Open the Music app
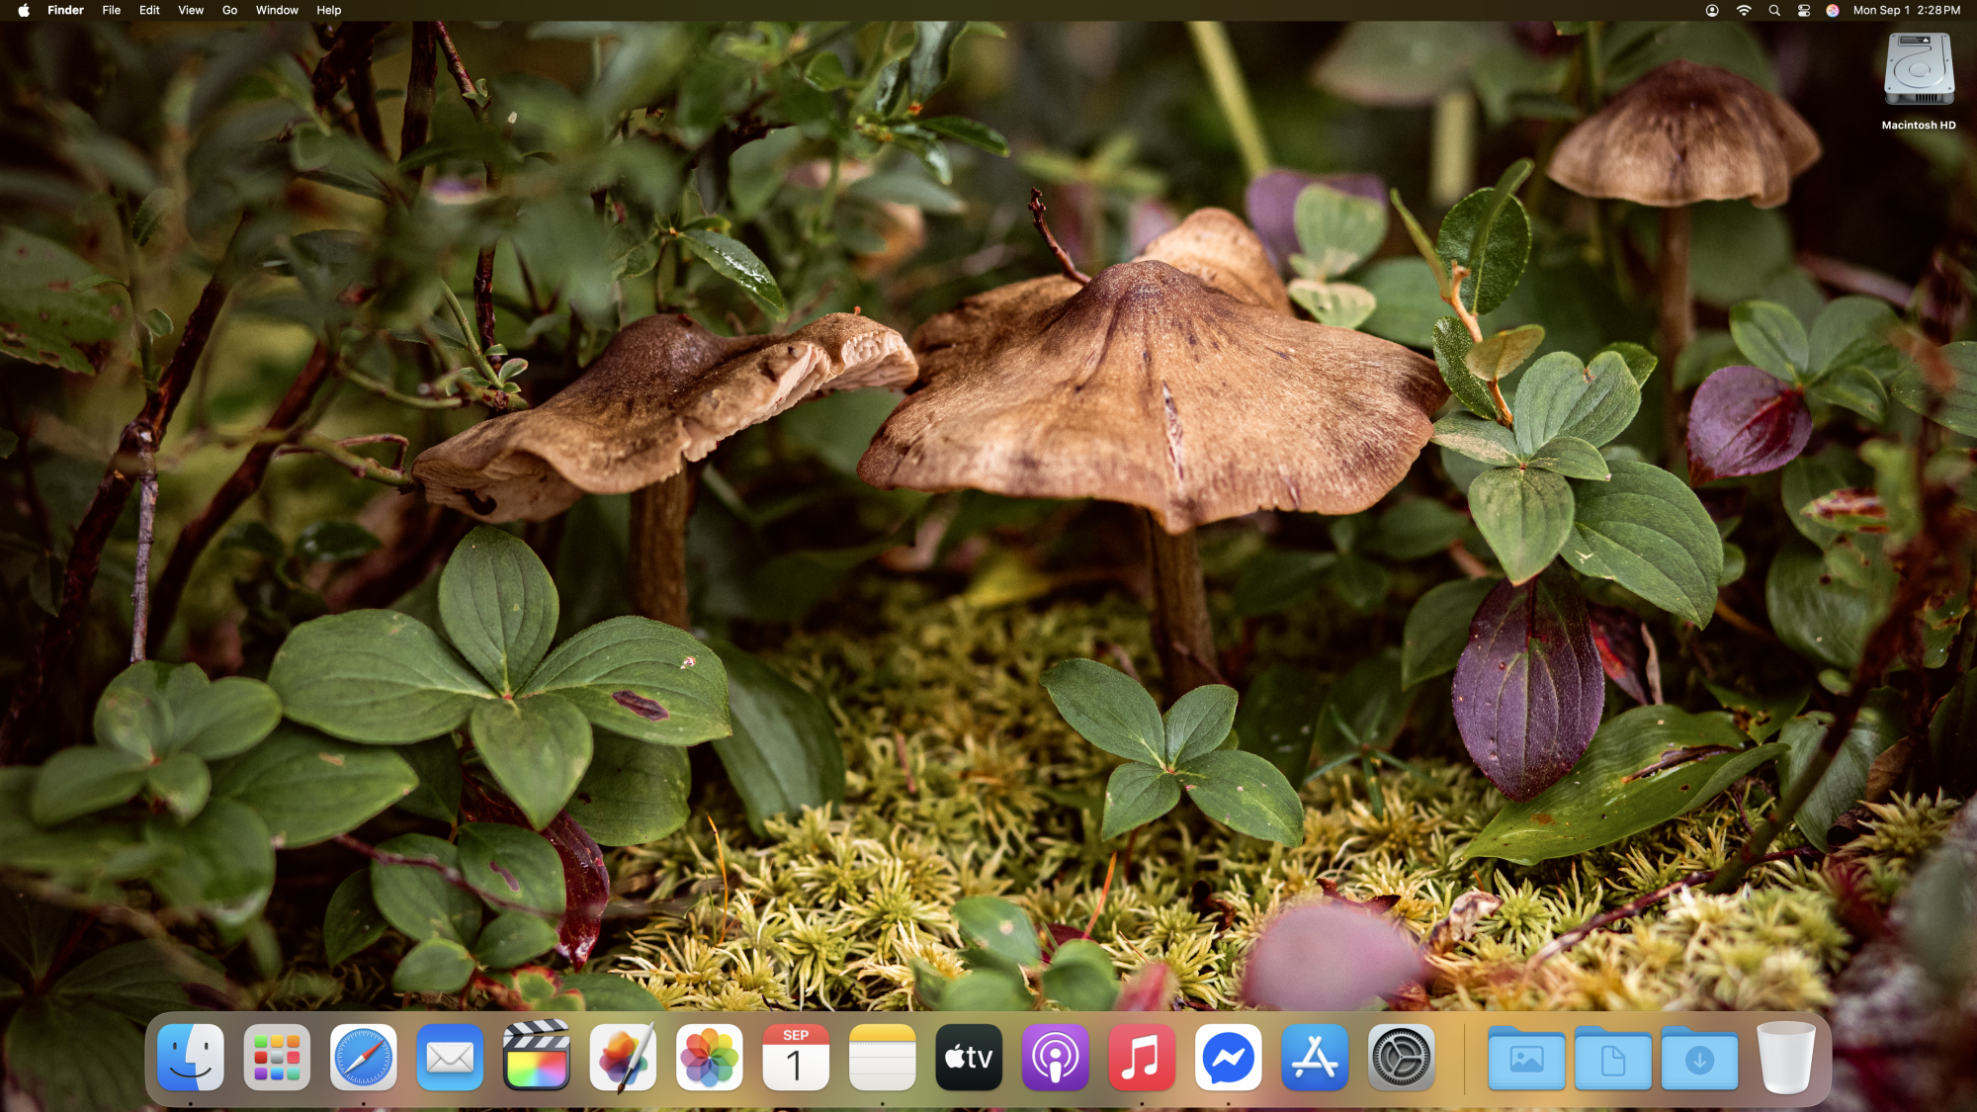 tap(1142, 1057)
